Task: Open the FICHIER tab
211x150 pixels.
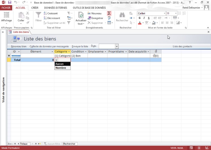Action: pos(6,8)
